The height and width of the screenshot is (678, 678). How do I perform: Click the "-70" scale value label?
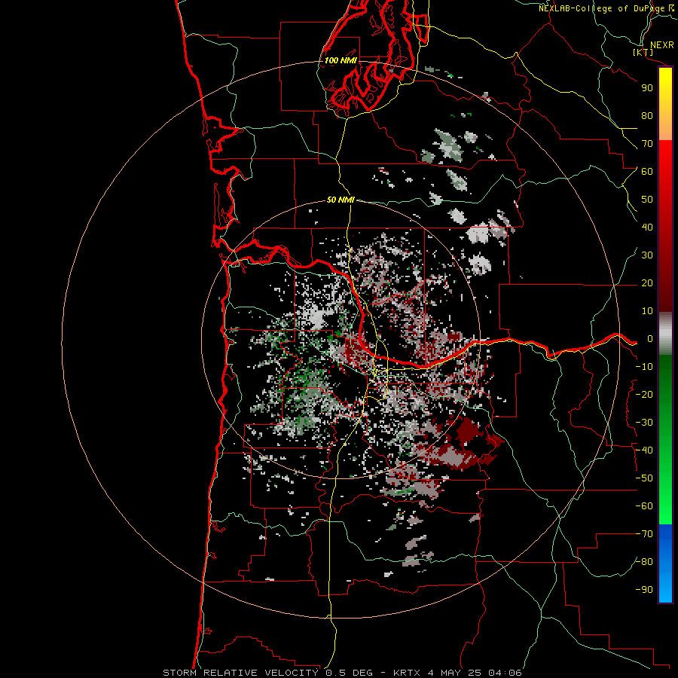(644, 534)
